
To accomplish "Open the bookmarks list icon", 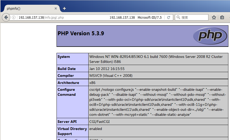I will point(222,17).
